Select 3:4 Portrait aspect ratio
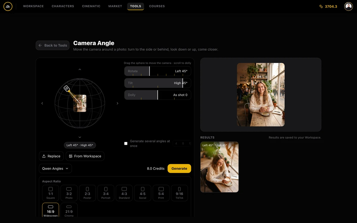This screenshot has height=223, width=357. [x=106, y=193]
